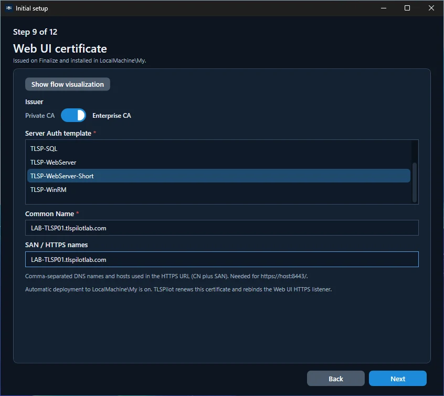This screenshot has height=396, width=444.
Task: Close the Initial setup window
Action: click(x=431, y=8)
